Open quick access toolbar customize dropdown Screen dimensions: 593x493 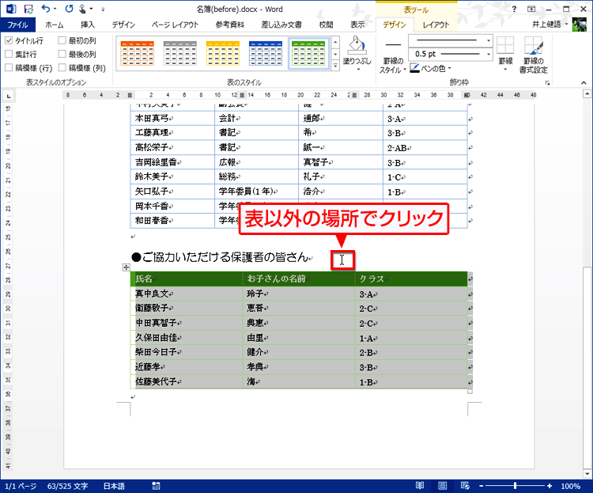103,9
